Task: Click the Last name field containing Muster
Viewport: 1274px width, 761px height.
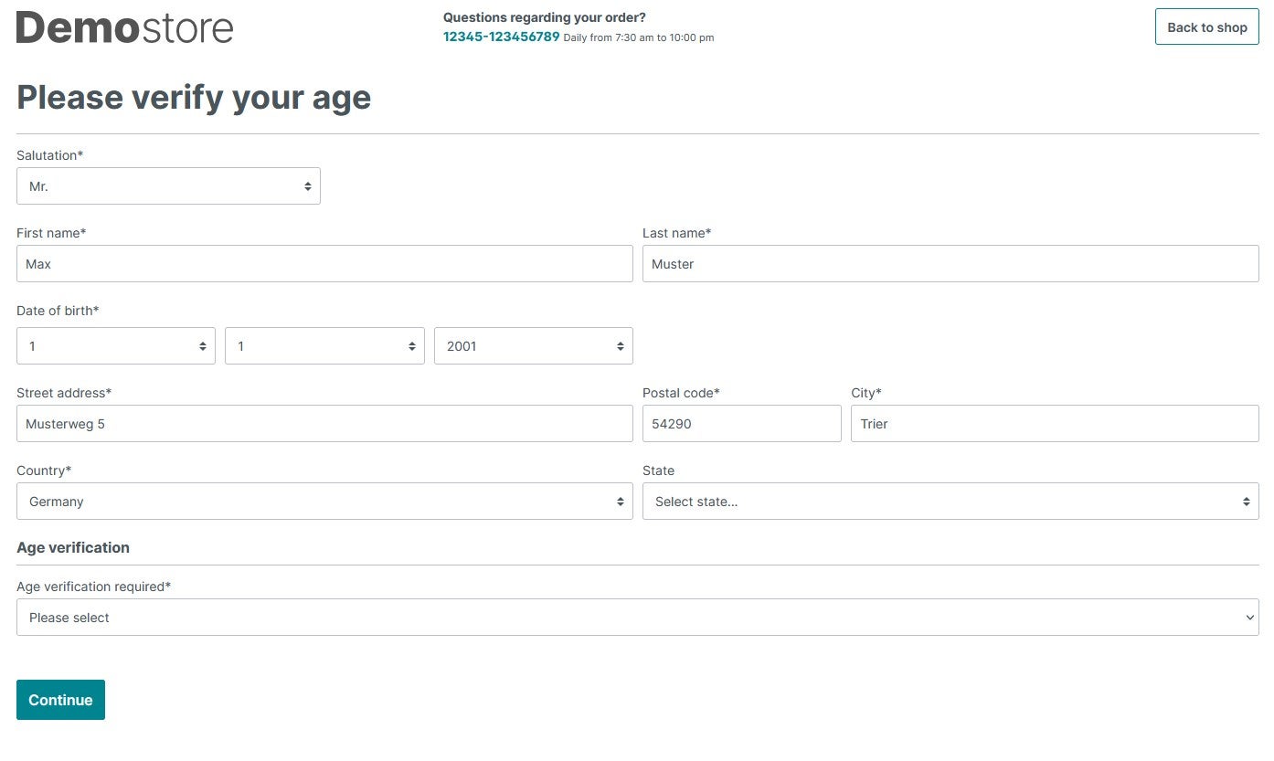Action: click(950, 263)
